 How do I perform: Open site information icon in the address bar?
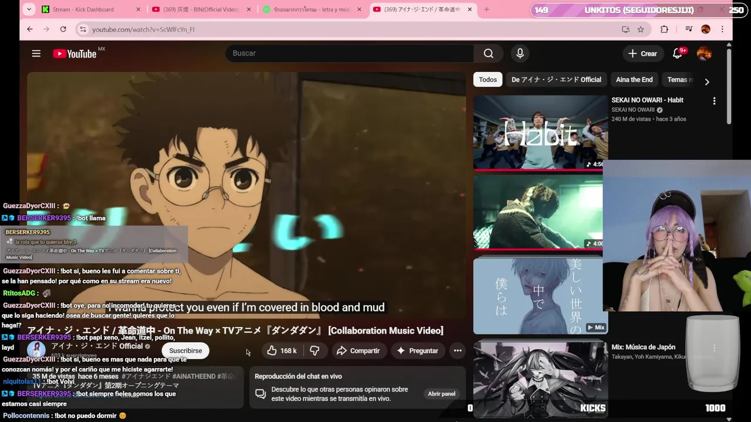click(83, 29)
